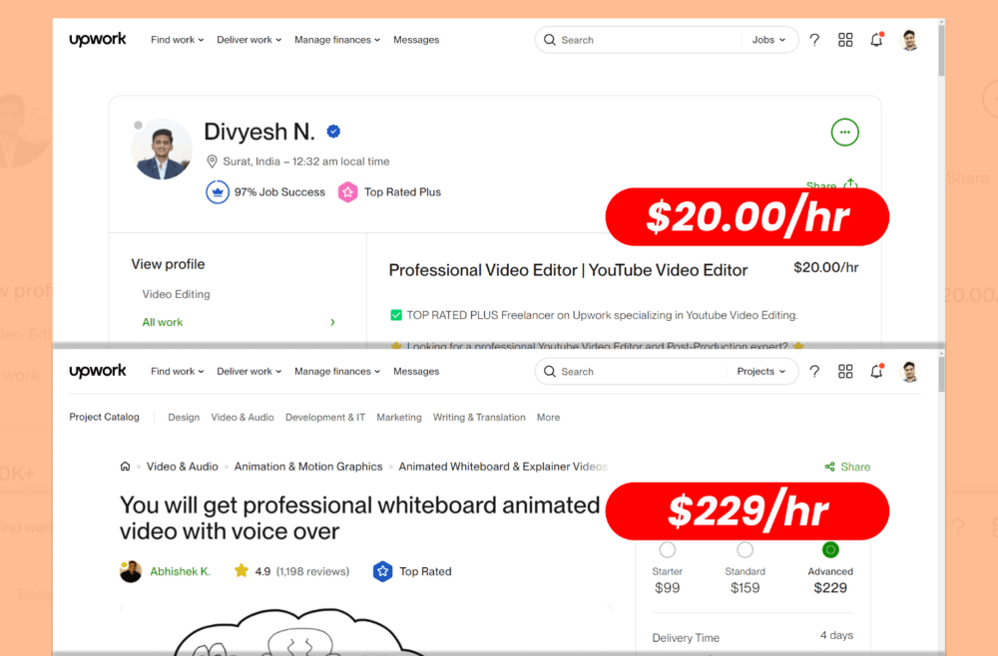Click Share link on the whiteboard project

tap(855, 467)
